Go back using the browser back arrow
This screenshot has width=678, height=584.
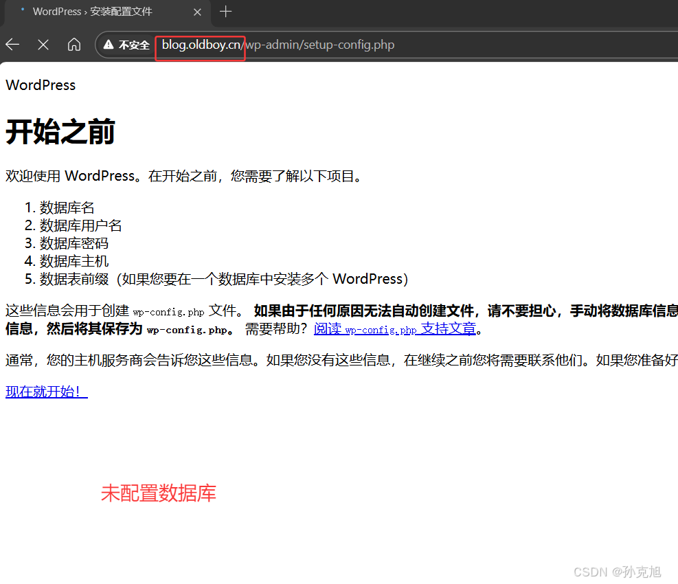point(12,45)
